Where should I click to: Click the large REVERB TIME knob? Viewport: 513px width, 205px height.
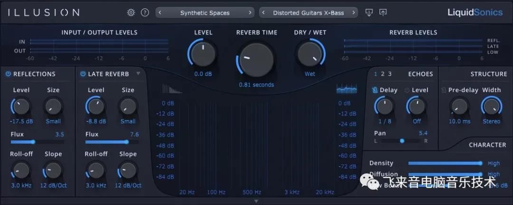[256, 59]
